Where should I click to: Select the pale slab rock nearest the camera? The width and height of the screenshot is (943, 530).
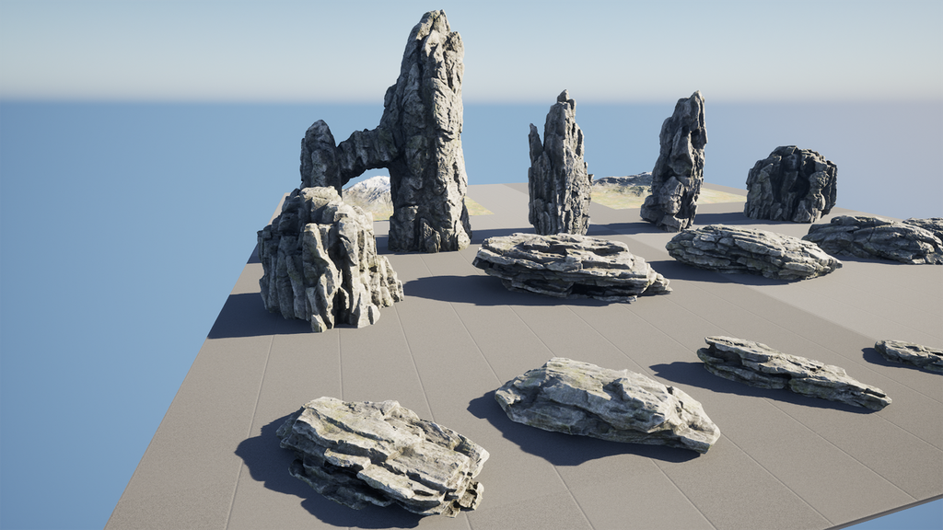(x=382, y=453)
